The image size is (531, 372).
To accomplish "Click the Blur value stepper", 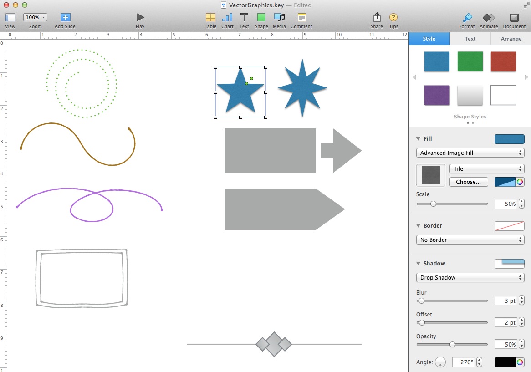I will coord(521,301).
